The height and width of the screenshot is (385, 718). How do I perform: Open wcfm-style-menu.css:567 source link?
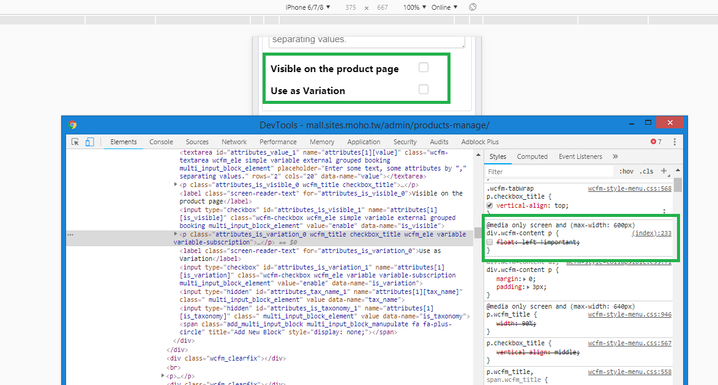[x=630, y=343]
